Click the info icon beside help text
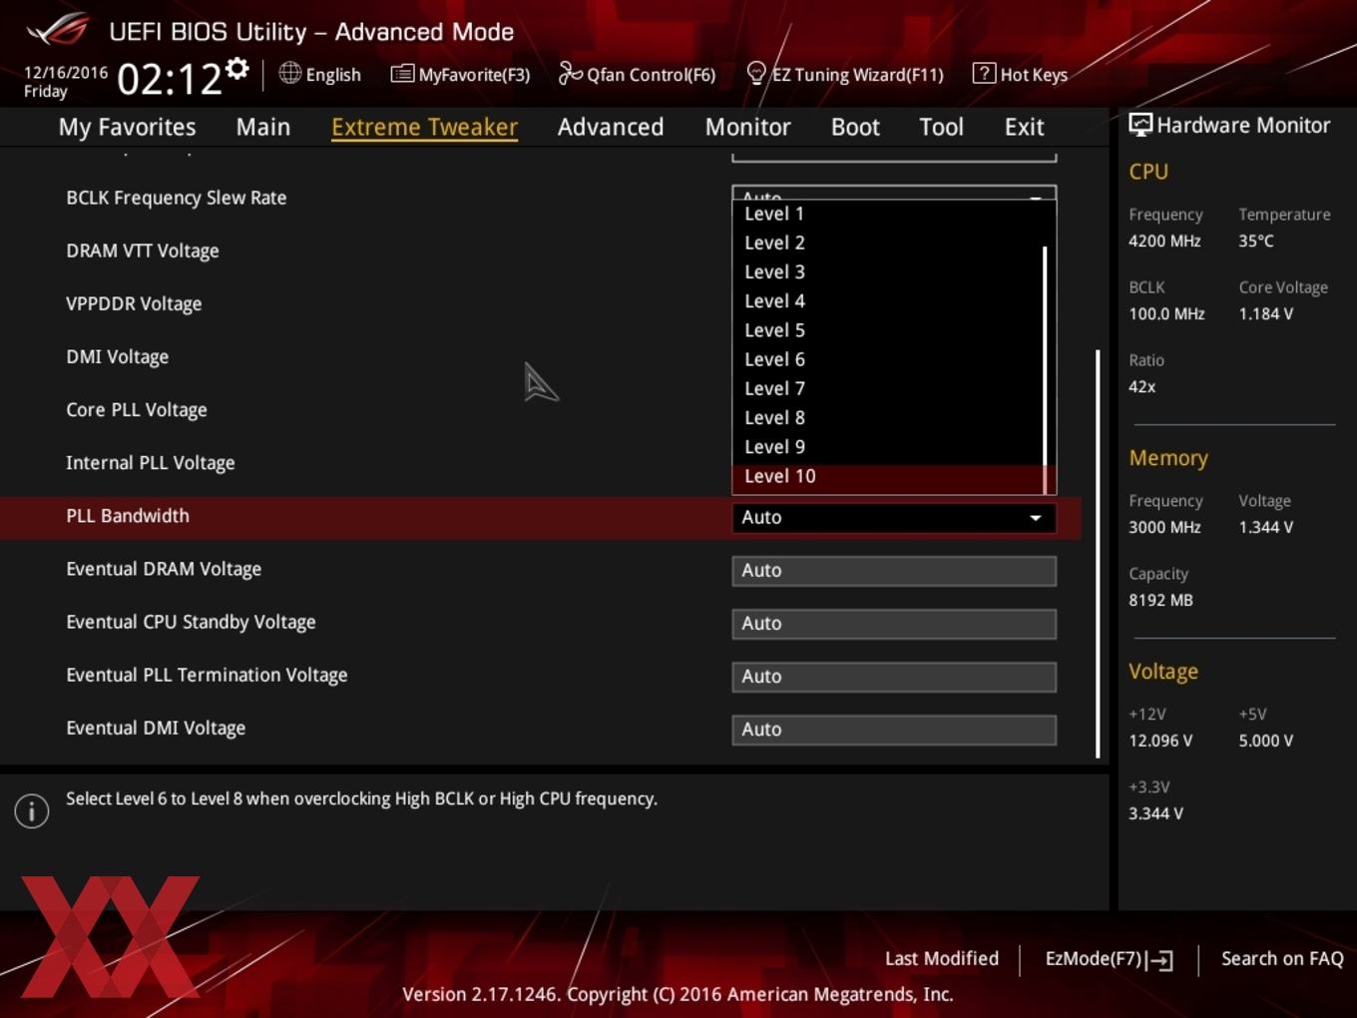 [x=32, y=811]
